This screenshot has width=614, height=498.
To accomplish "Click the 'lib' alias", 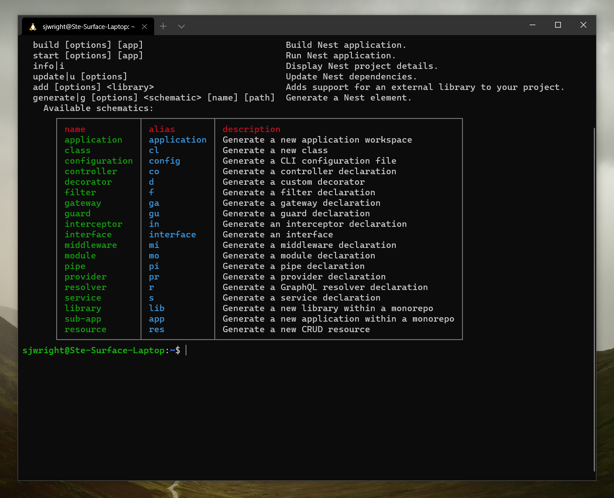I will tap(156, 308).
